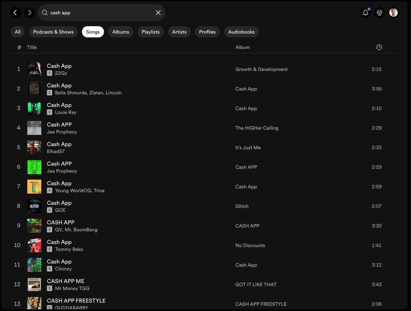Go forward with the right arrow button
Screen dimensions: 411x311
tap(29, 13)
